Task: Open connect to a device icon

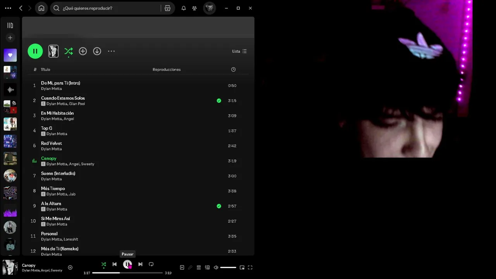Action: point(207,267)
